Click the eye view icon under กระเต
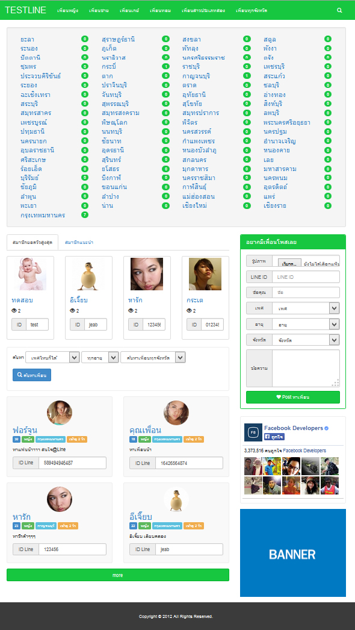This screenshot has height=630, width=355. [x=189, y=311]
